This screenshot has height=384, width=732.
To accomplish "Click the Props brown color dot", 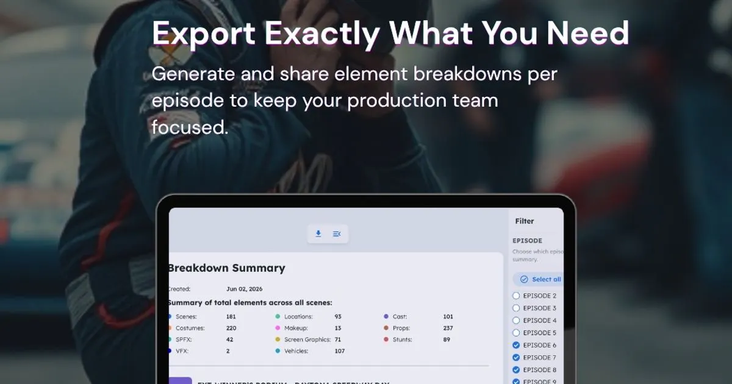I will pyautogui.click(x=386, y=329).
